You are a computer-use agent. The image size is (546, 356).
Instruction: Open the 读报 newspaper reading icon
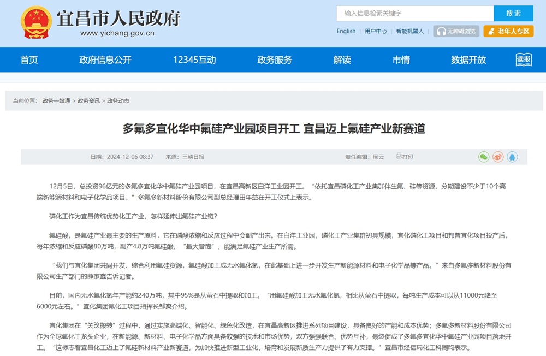click(x=523, y=60)
